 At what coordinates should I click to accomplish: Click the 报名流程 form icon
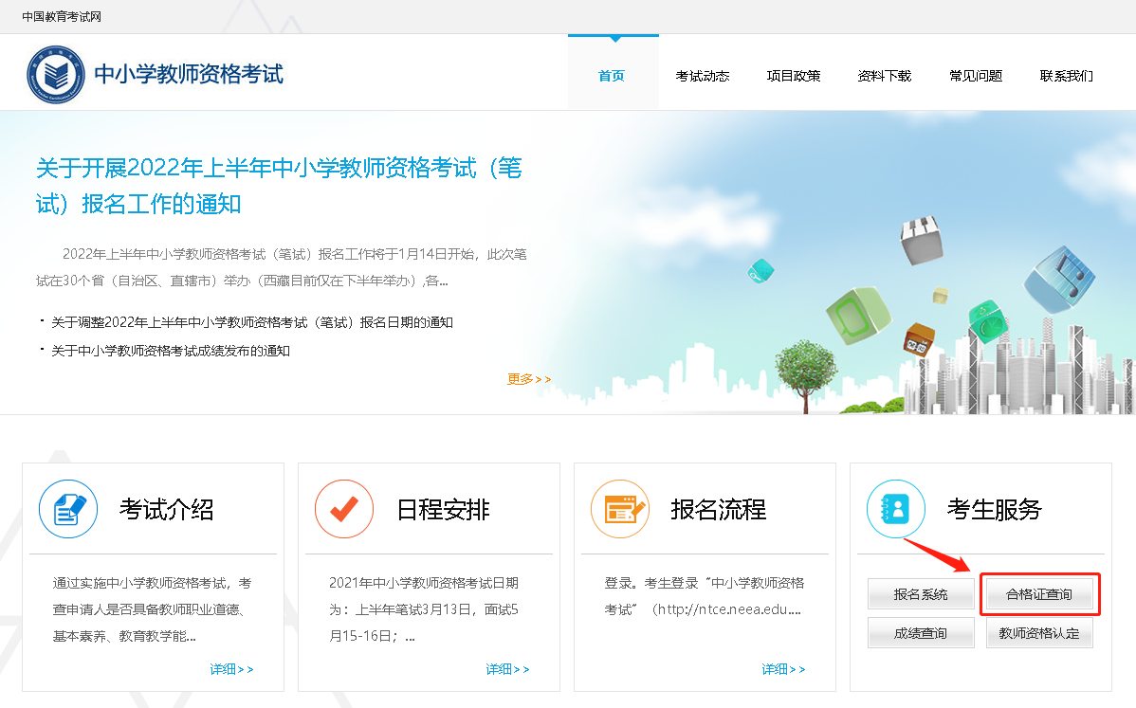click(620, 509)
